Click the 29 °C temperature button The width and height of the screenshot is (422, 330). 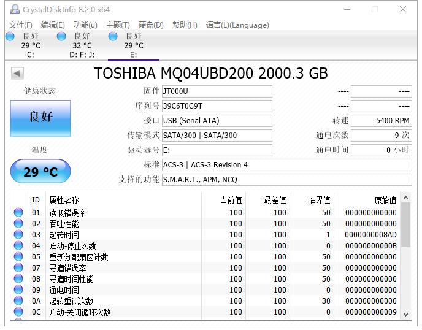click(40, 172)
